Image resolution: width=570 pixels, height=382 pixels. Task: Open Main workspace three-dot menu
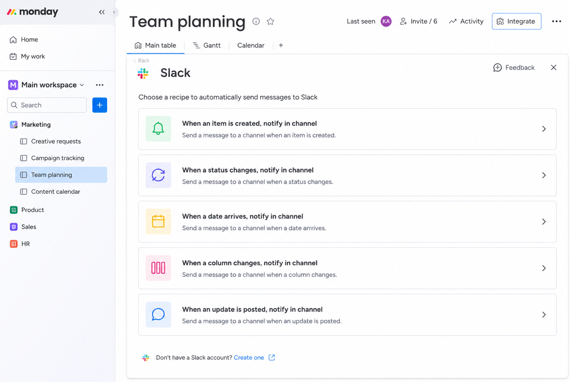99,85
